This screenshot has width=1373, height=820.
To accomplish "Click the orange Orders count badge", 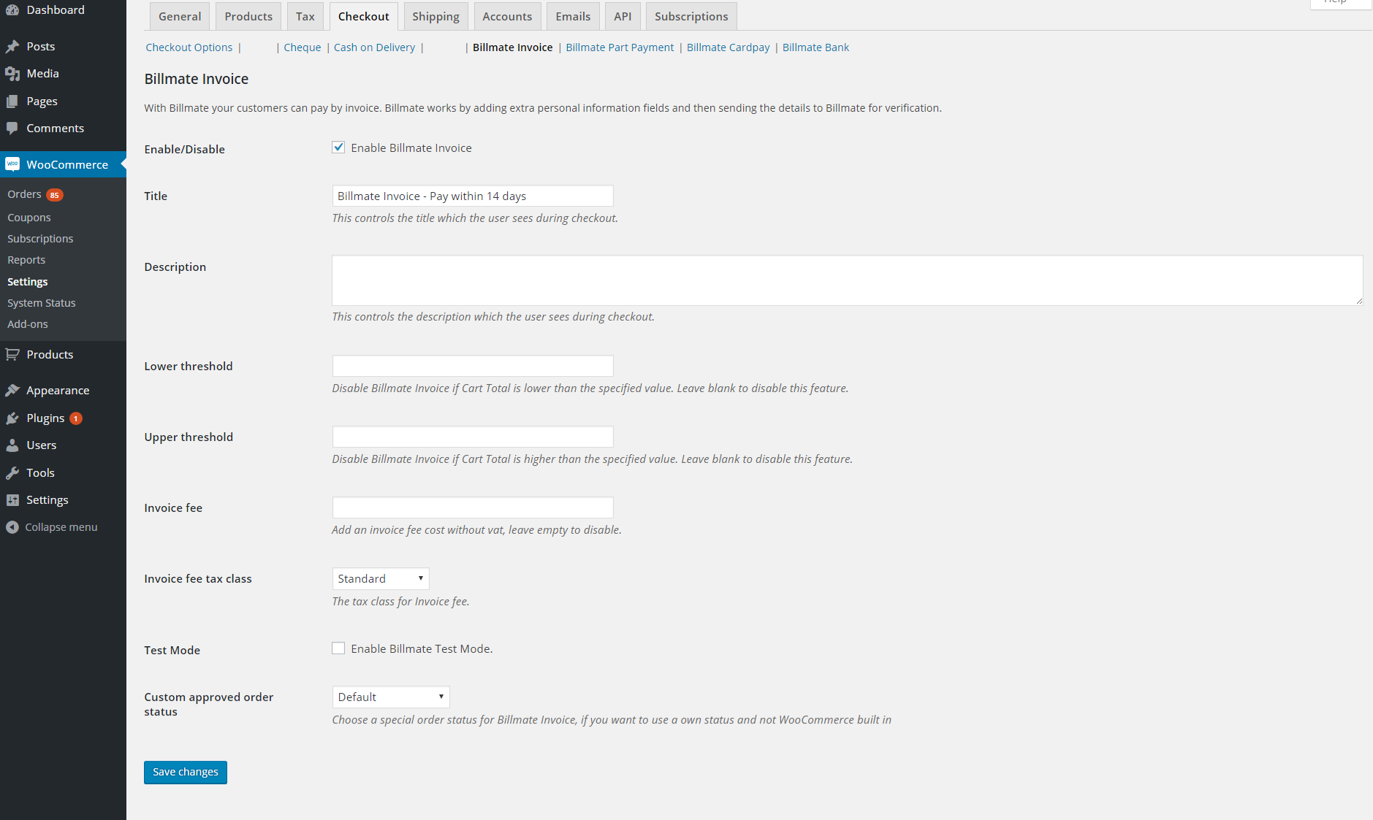I will (55, 195).
